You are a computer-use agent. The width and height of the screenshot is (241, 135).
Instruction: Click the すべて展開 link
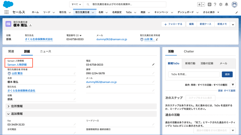pos(229,91)
